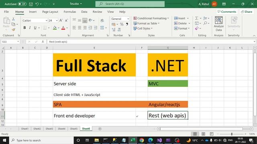The image size is (257, 144).
Task: Switch to the Review tab
Action: (x=97, y=12)
